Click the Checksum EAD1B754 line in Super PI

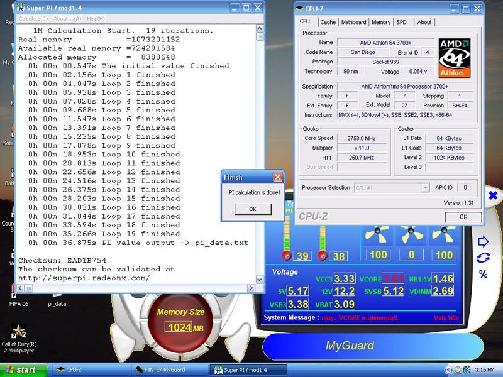pos(62,260)
